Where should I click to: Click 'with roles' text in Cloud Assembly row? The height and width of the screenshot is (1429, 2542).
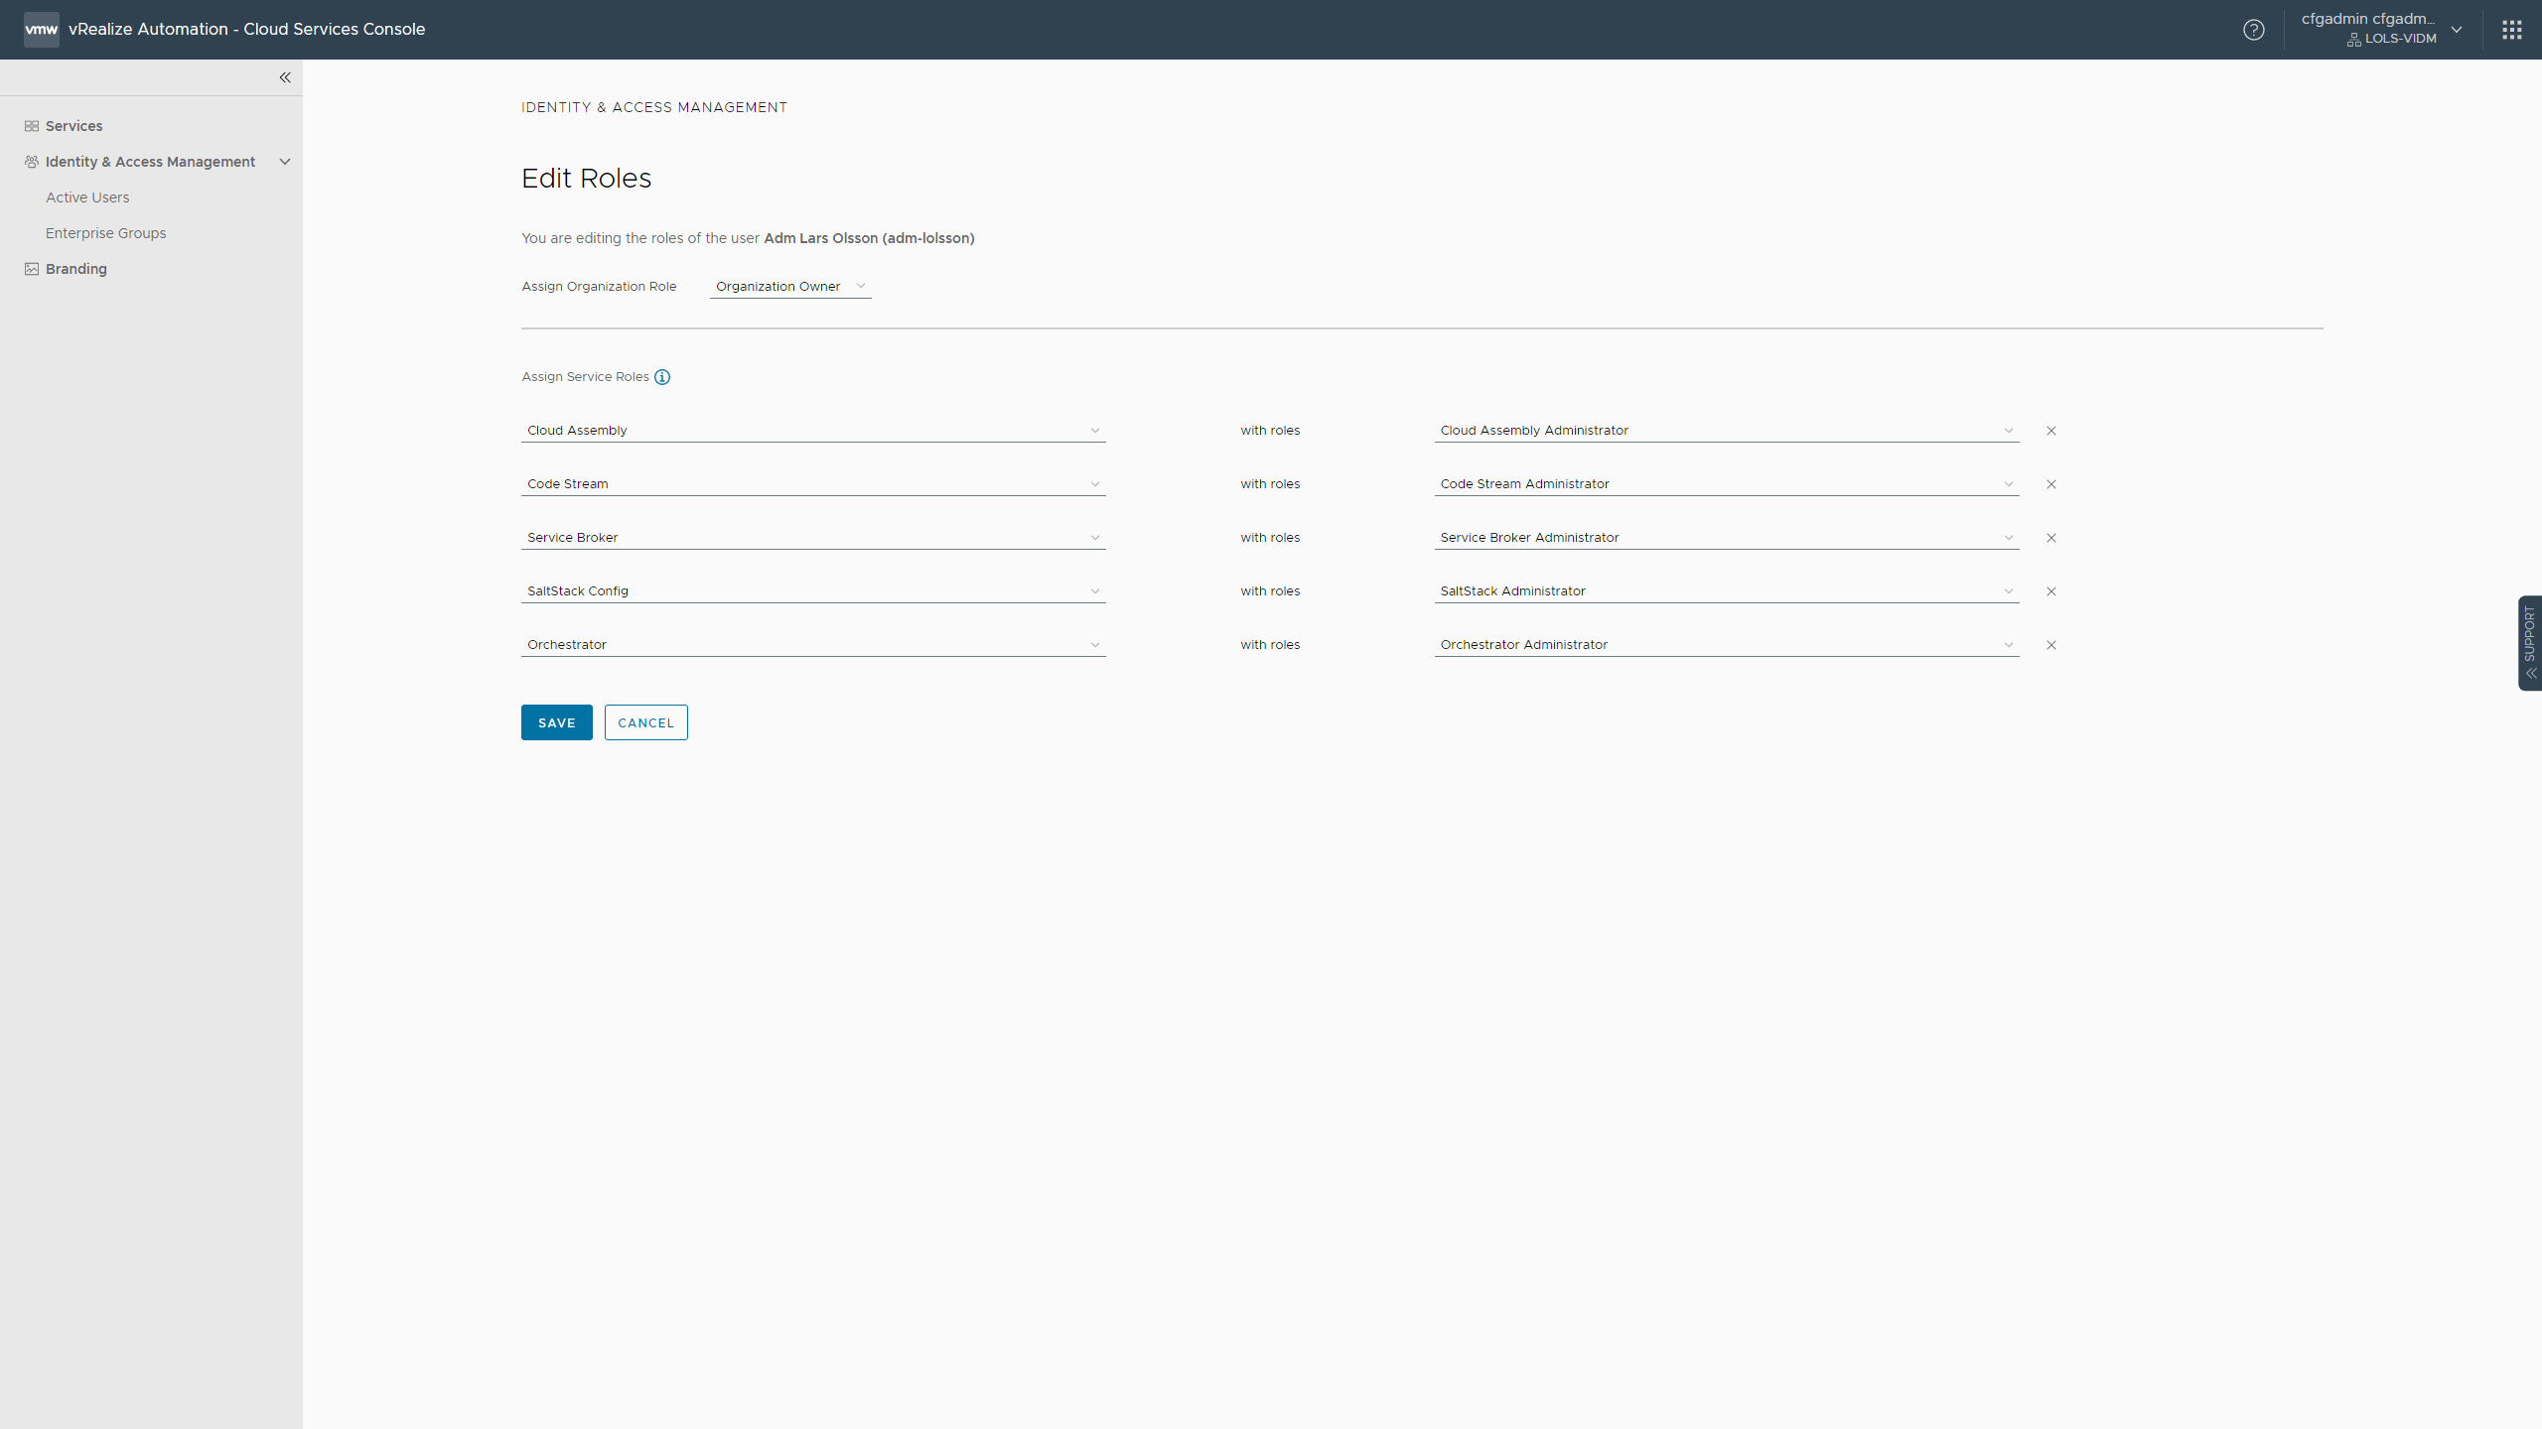coord(1270,431)
